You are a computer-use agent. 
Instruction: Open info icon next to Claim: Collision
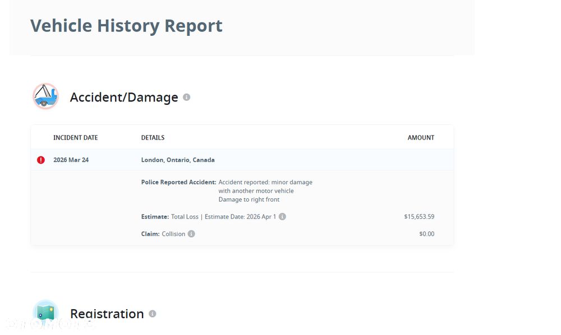tap(191, 234)
